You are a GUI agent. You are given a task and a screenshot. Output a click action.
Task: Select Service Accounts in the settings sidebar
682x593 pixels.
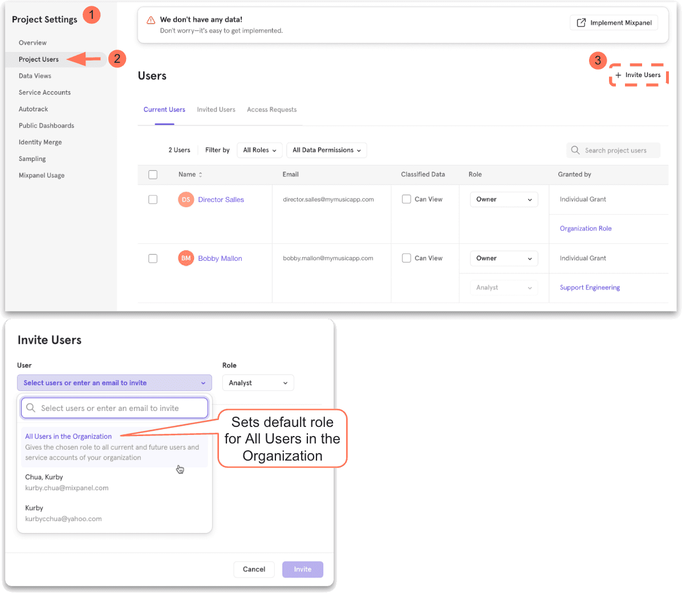pyautogui.click(x=44, y=92)
